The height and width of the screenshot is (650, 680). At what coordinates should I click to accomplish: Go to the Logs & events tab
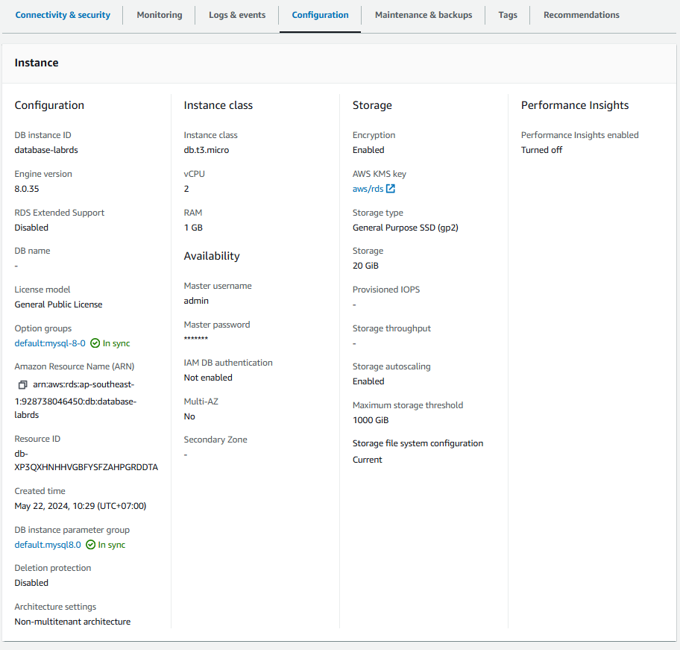237,15
